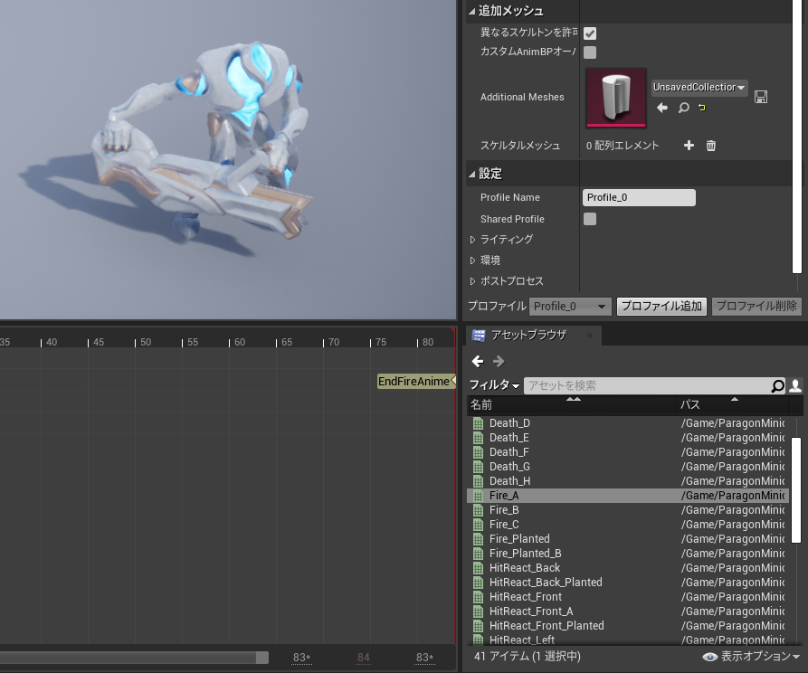
Task: Click the save collection floppy disk icon
Action: 761,97
